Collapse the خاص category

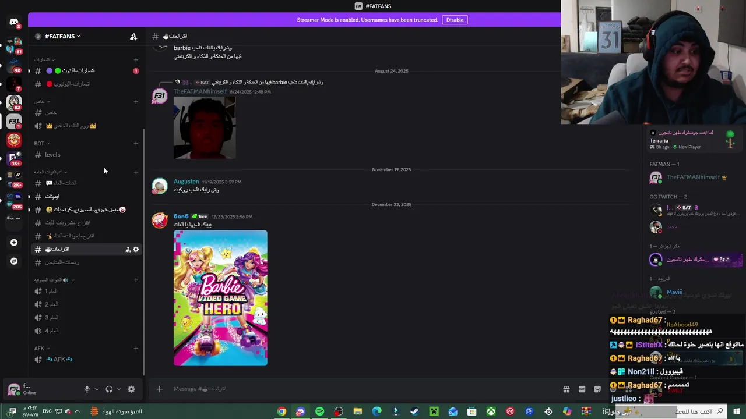(x=41, y=102)
